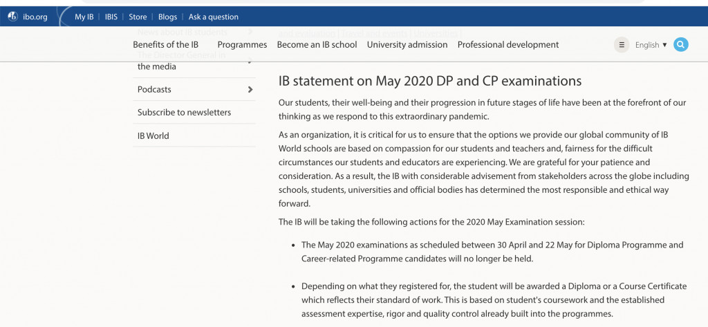This screenshot has width=708, height=327.
Task: Click Ask a question
Action: tap(213, 17)
